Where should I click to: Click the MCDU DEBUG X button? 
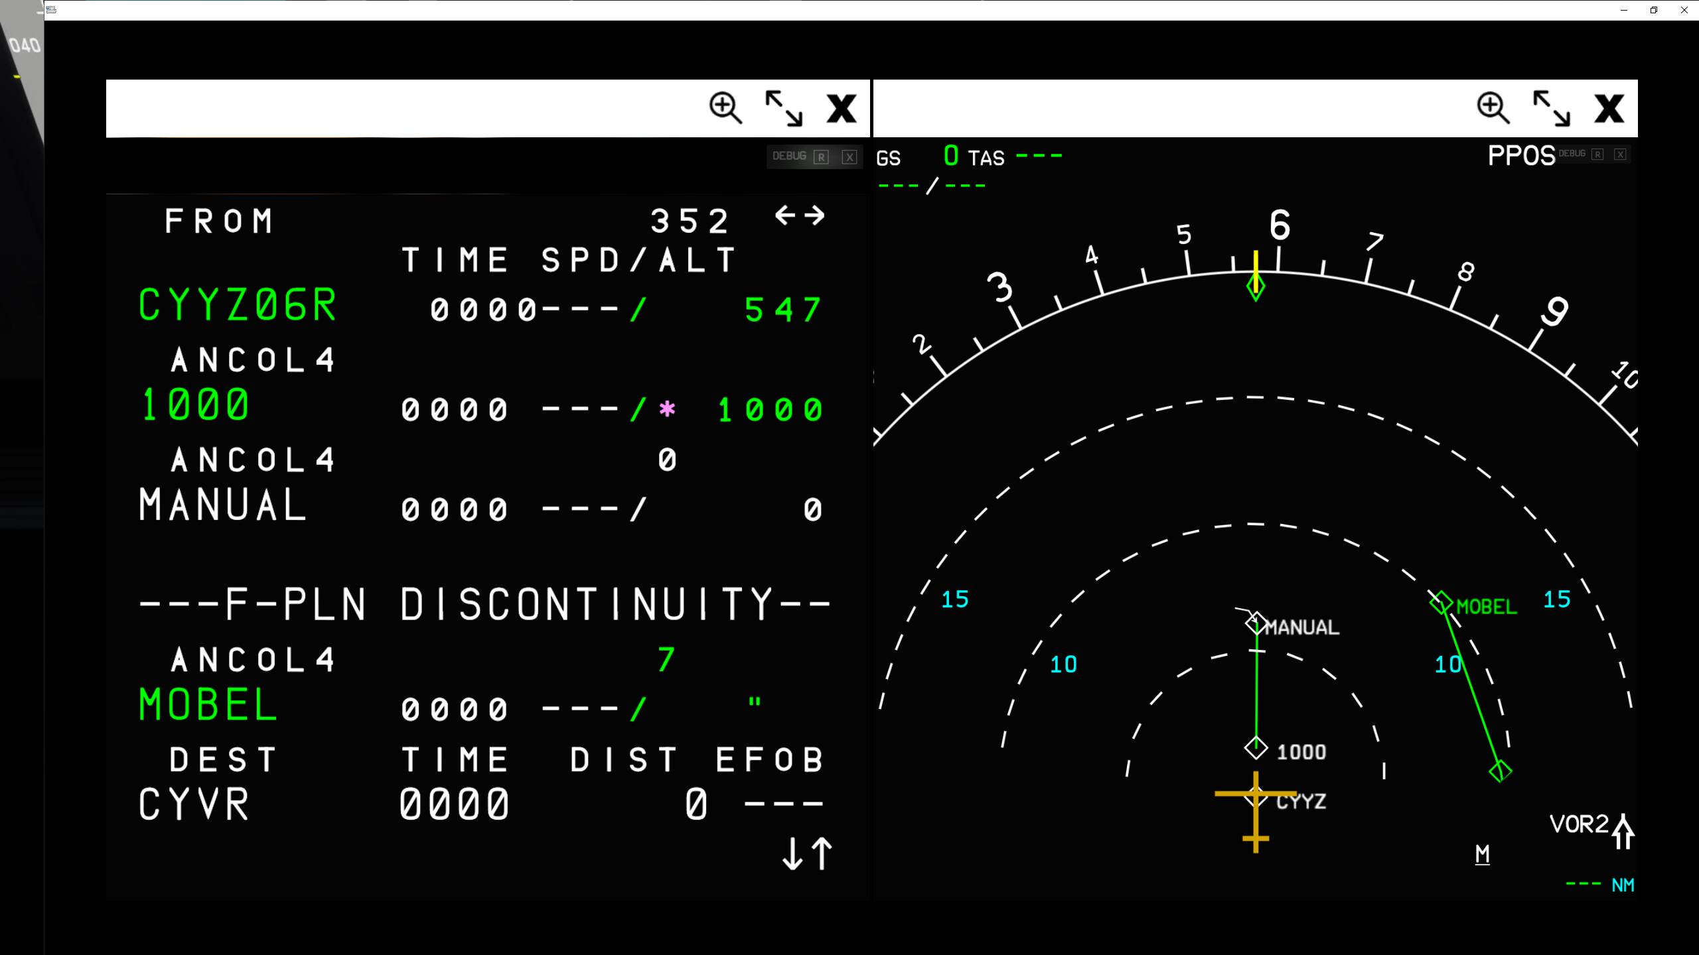[x=849, y=157]
